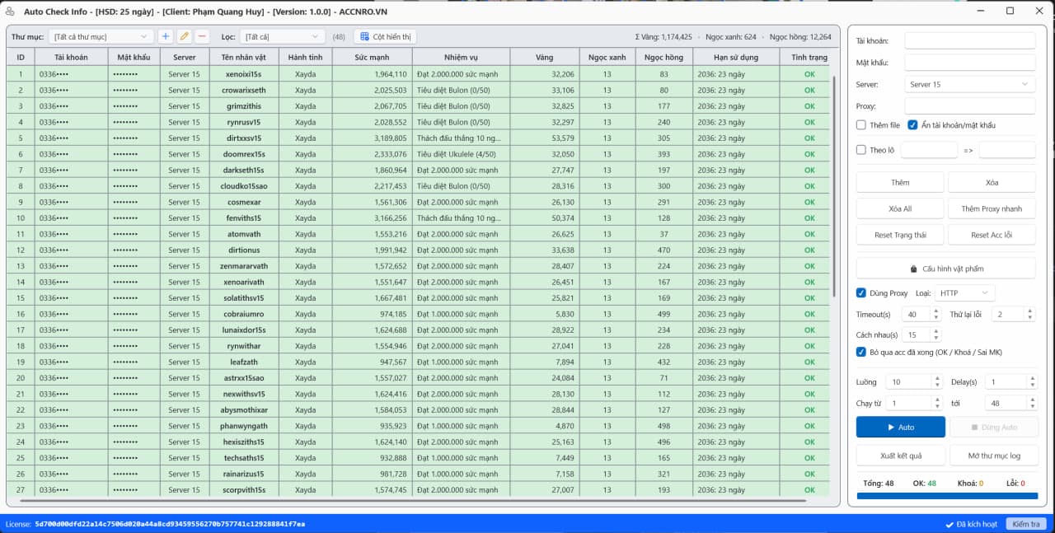1055x533 pixels.
Task: Click the Reset Acc lỗi button
Action: click(x=992, y=235)
